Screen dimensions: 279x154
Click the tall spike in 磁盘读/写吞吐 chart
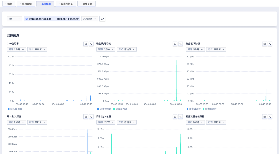[177, 80]
